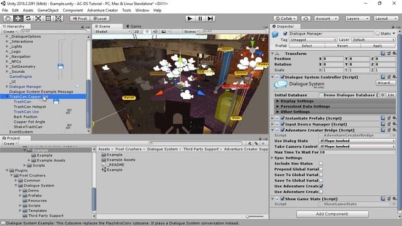Image resolution: width=402 pixels, height=226 pixels.
Task: Click search by type icon in Project
Action: coord(249,144)
